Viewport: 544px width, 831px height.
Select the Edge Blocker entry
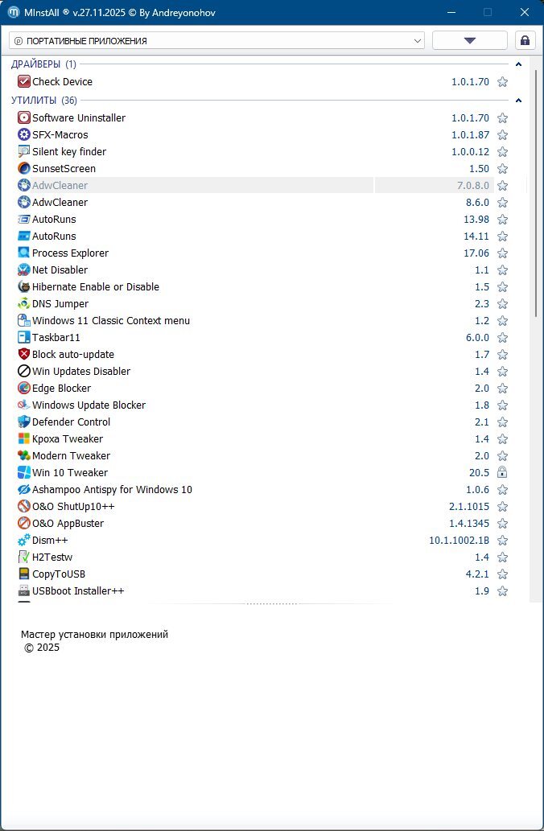tap(61, 388)
